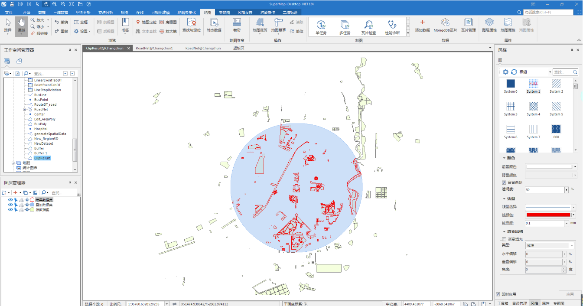This screenshot has height=306, width=583.
Task: Choose the System 4 fill style
Action: tap(534, 106)
